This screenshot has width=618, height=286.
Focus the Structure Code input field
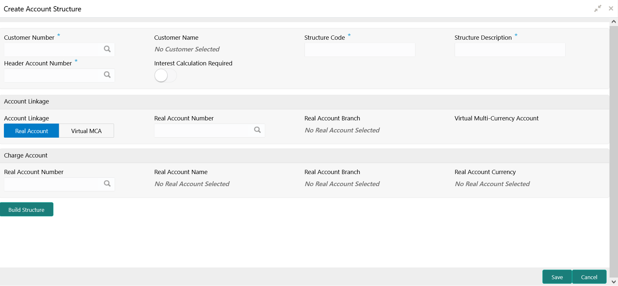360,50
